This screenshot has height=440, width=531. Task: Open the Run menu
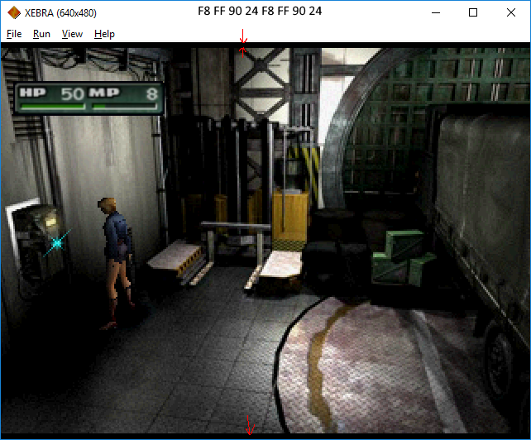(41, 34)
